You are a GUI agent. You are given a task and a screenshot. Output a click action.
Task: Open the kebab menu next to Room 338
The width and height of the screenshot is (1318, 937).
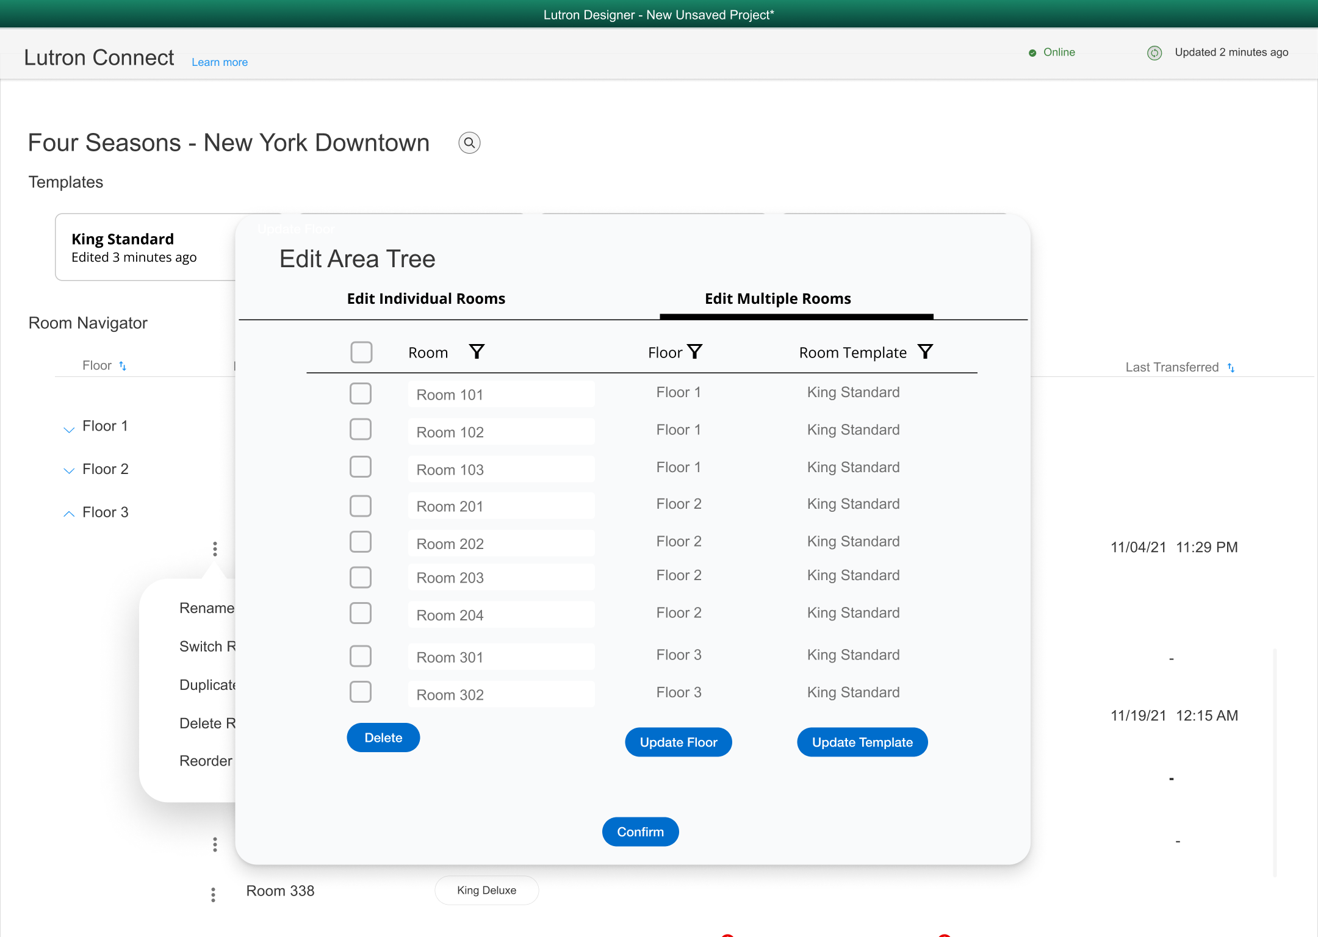pyautogui.click(x=213, y=894)
